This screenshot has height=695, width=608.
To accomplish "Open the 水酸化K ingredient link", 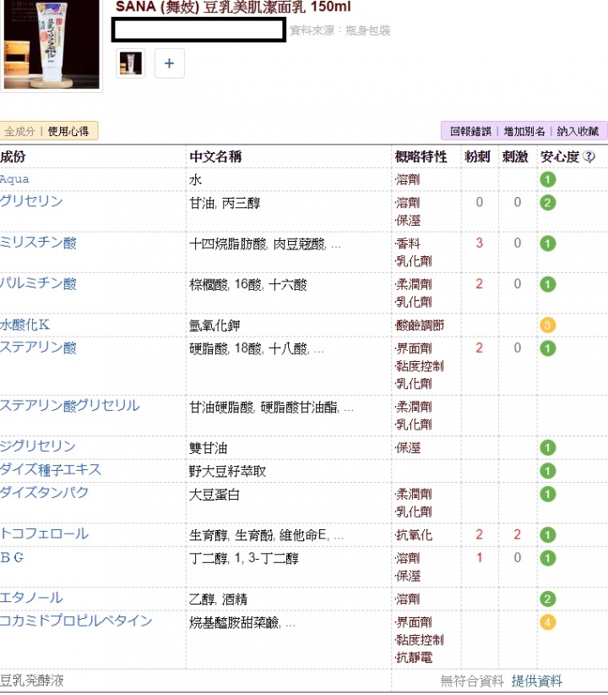I will (24, 325).
